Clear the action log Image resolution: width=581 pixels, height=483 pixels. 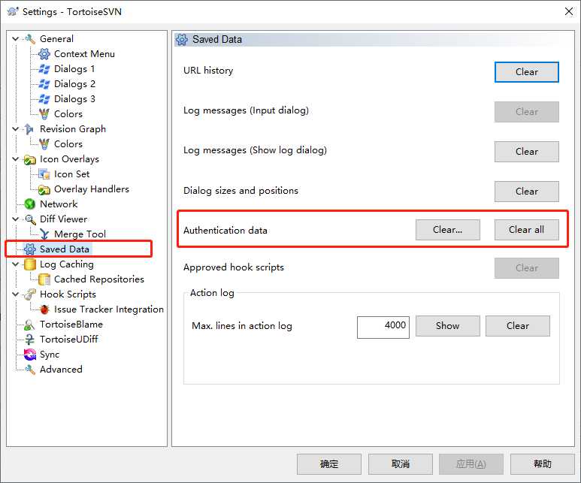click(x=518, y=326)
